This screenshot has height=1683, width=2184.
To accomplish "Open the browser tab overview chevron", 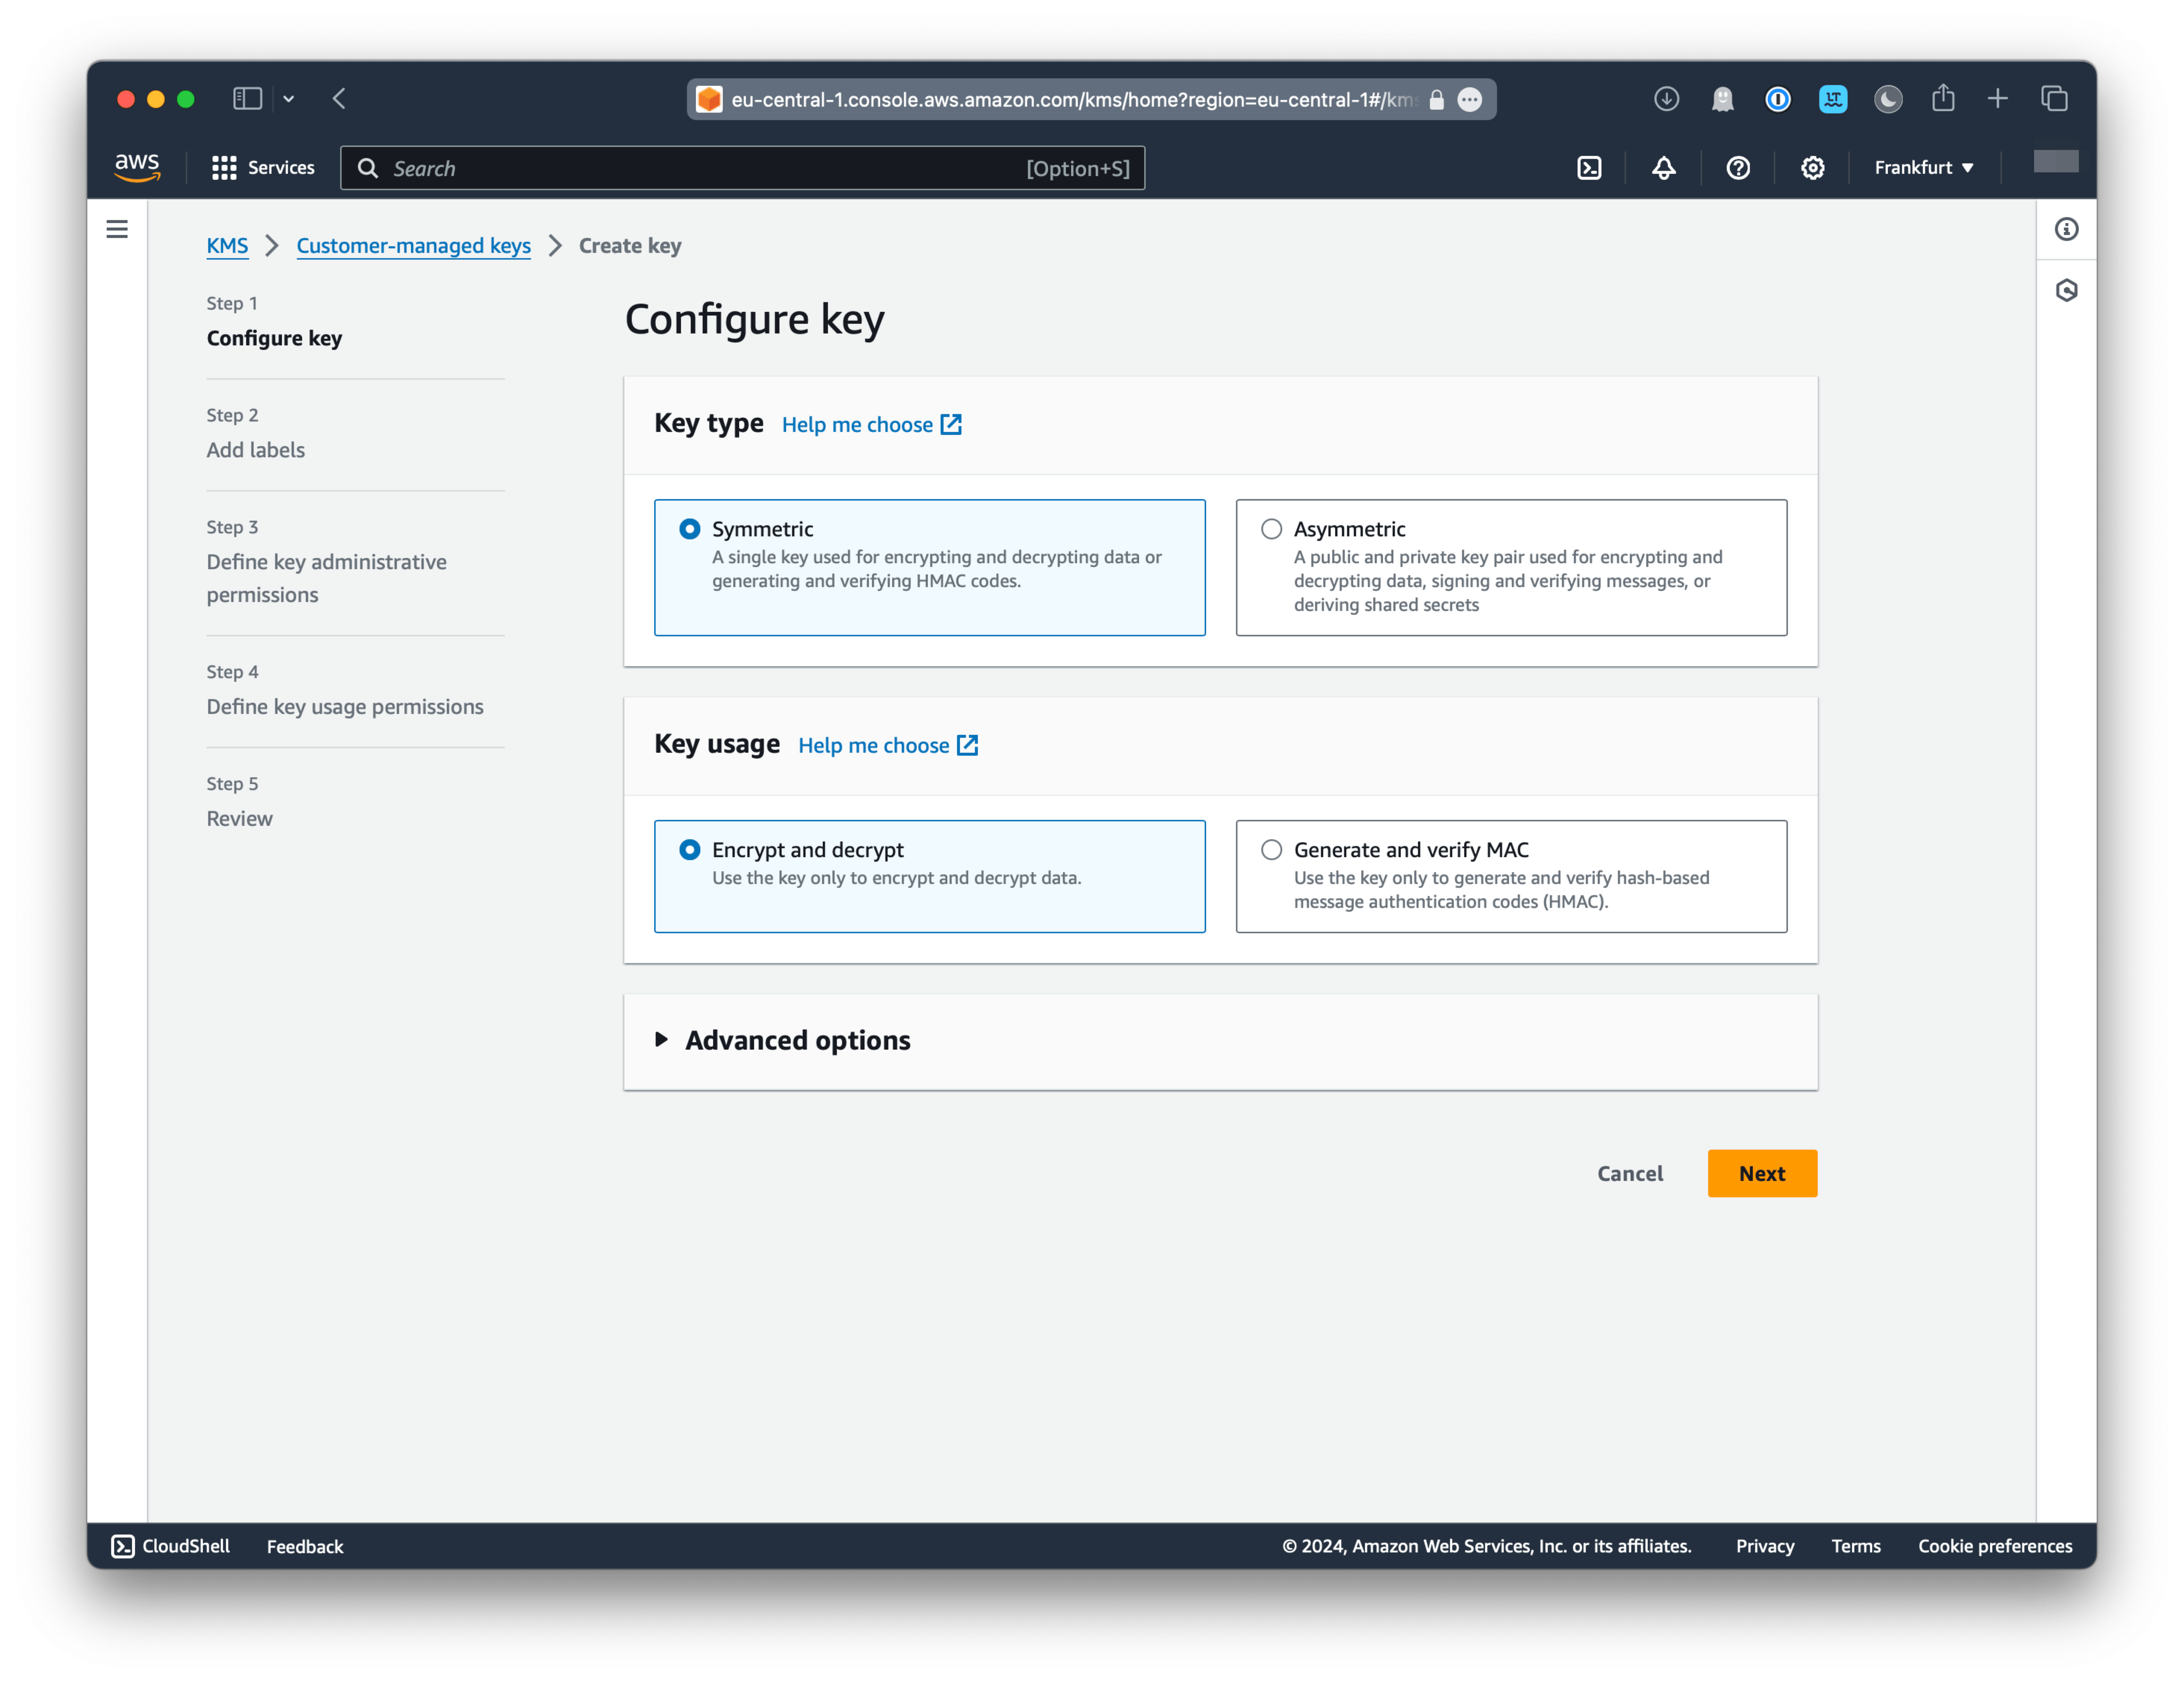I will point(289,98).
